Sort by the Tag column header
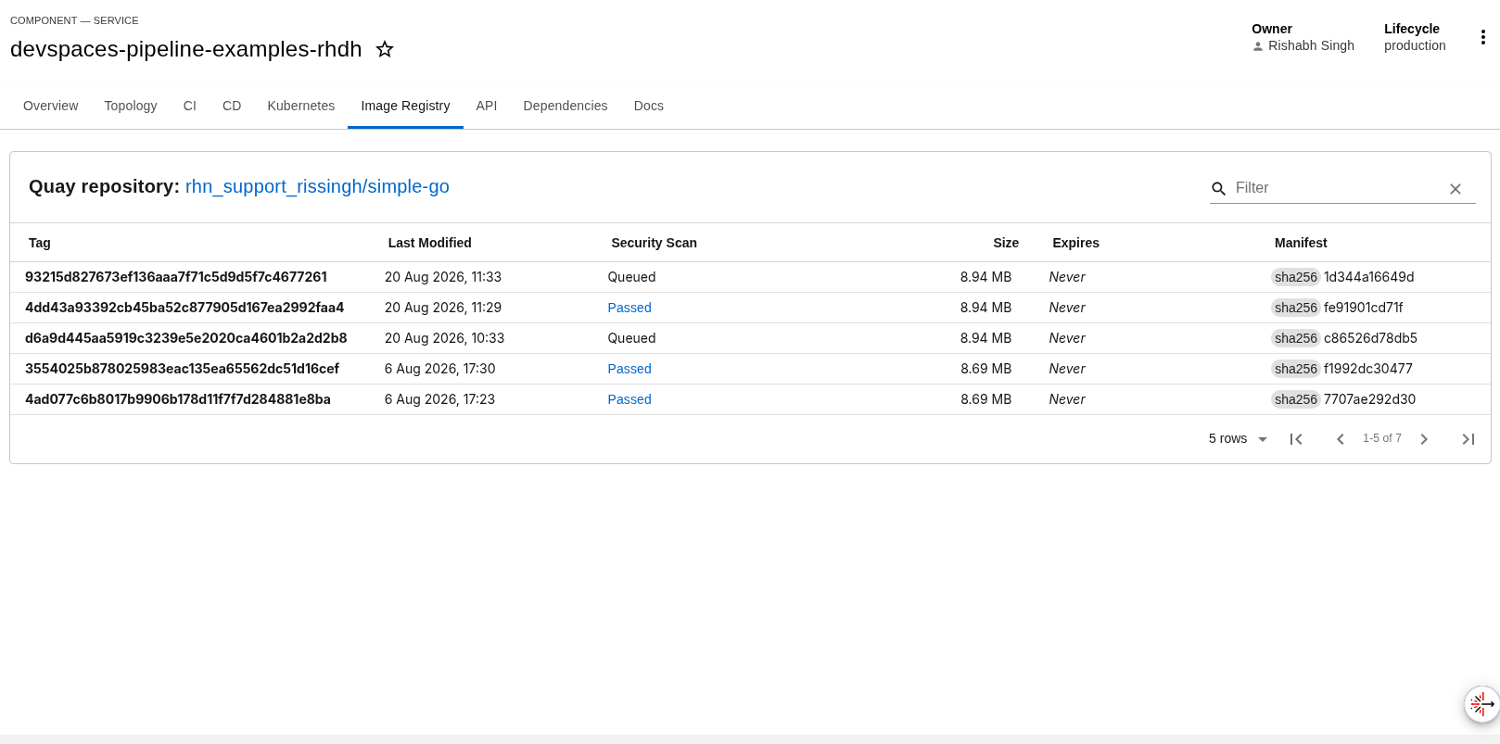The height and width of the screenshot is (744, 1500). tap(40, 243)
